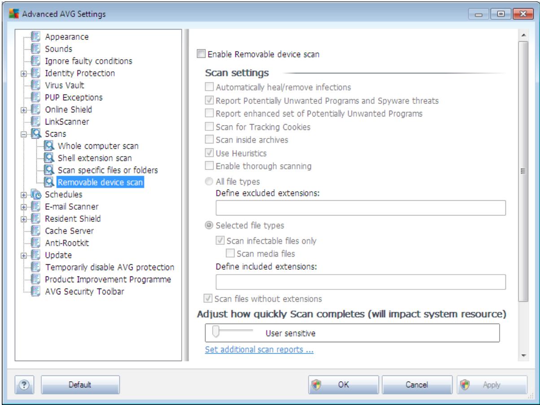Open Set additional scan reports link
Viewport: 540px width, 405px height.
[259, 349]
